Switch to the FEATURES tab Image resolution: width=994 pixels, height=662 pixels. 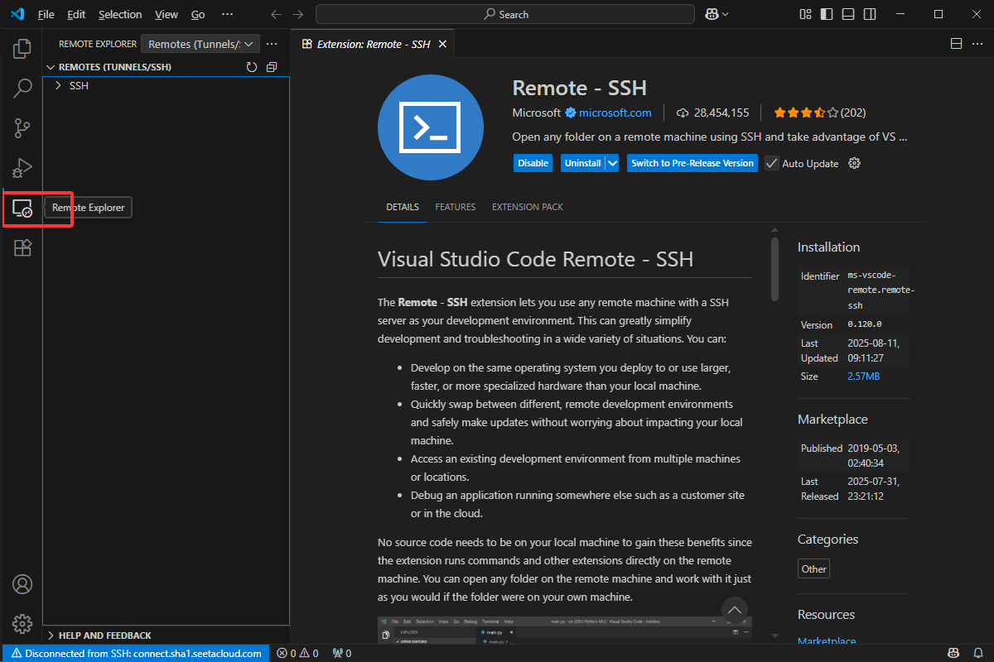click(456, 207)
